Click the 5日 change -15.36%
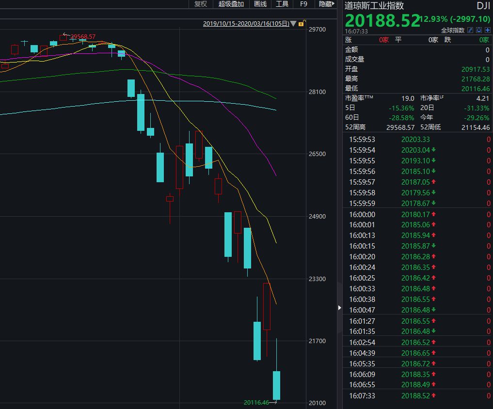Viewport: 493px width, 409px height. [401, 108]
